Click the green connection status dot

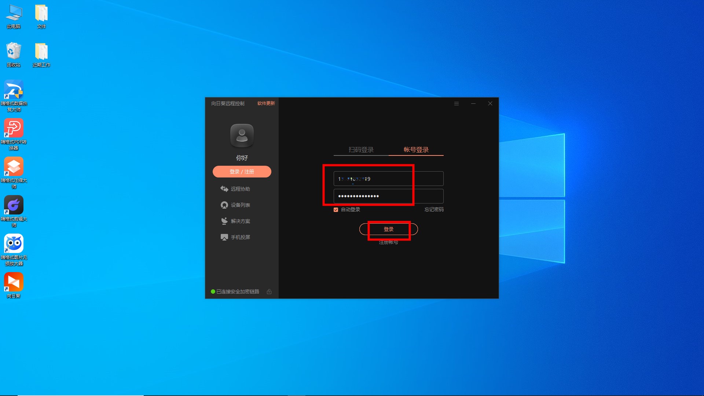coord(213,291)
